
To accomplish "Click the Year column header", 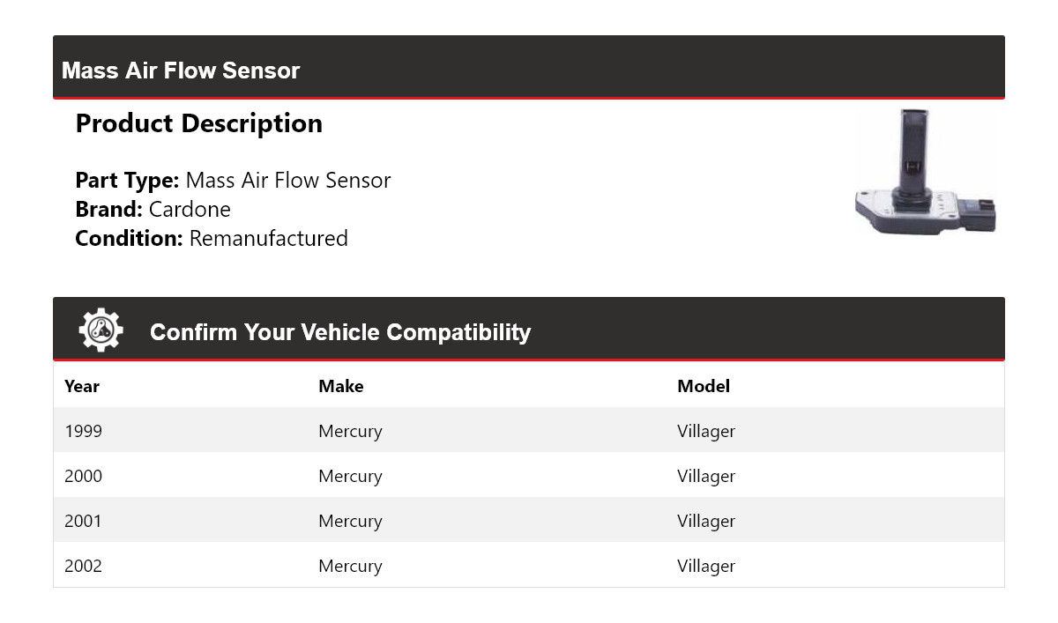I will [82, 386].
